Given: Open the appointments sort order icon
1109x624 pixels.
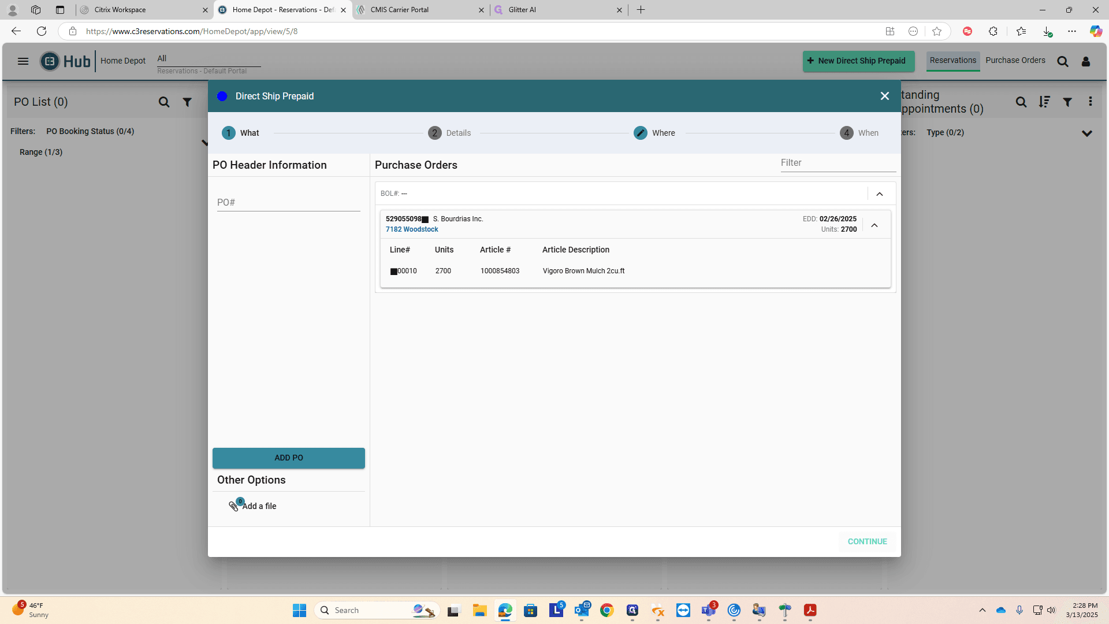Looking at the screenshot, I should click(x=1044, y=102).
